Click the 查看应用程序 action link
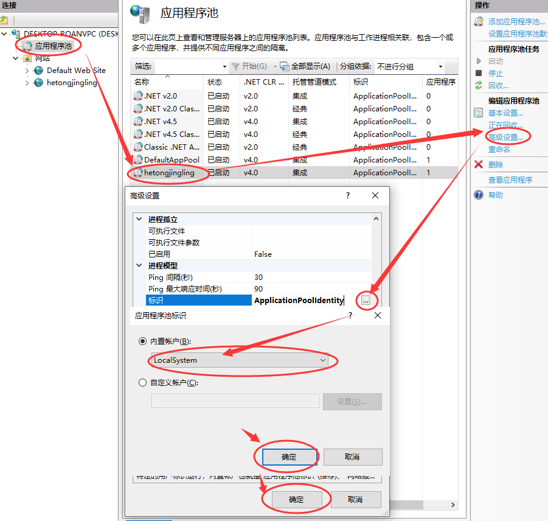Screen dimensions: 548x521 pos(510,180)
